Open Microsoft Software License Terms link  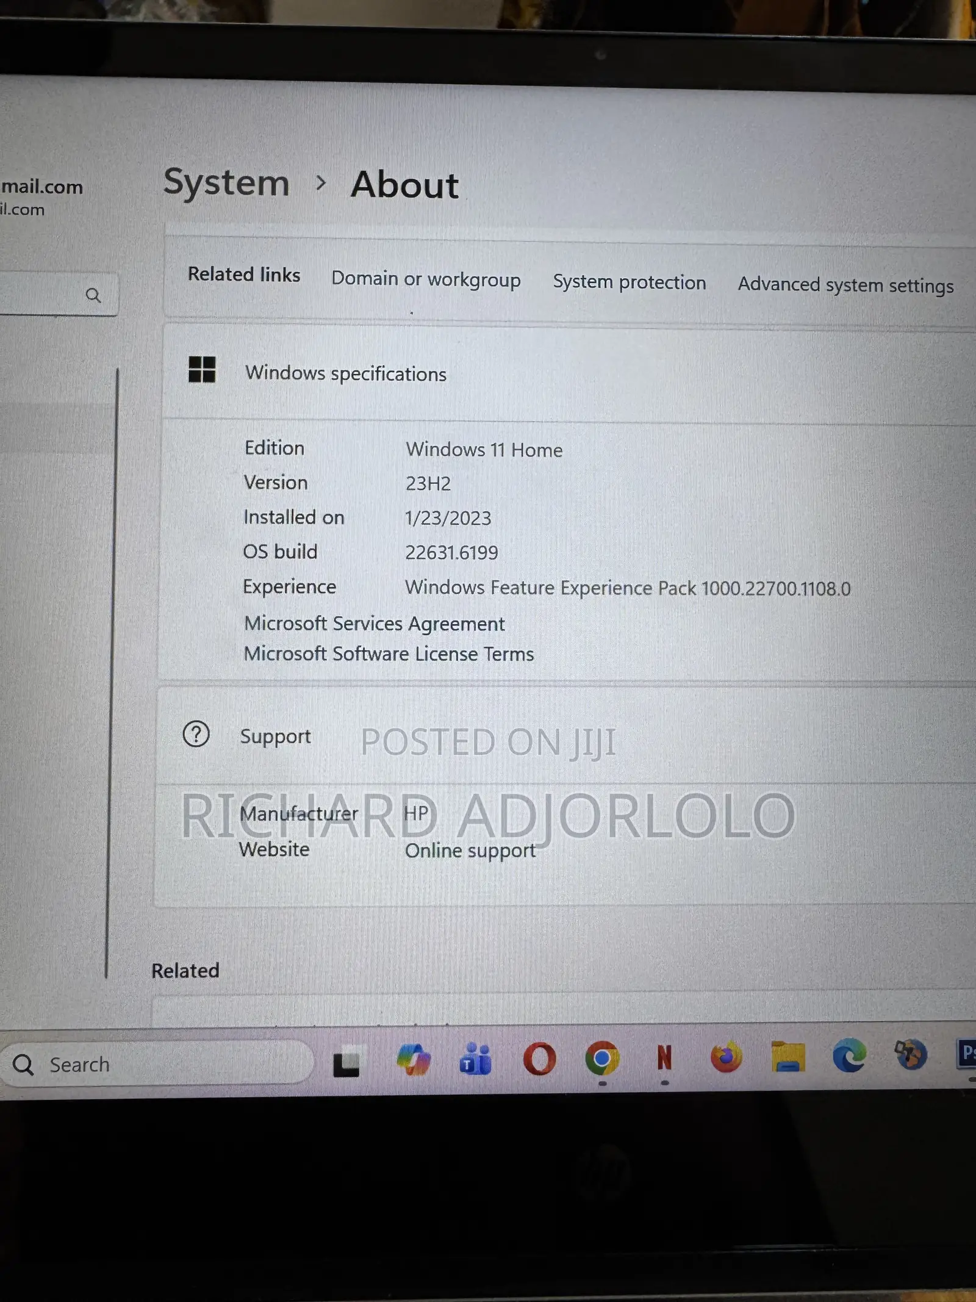point(389,653)
